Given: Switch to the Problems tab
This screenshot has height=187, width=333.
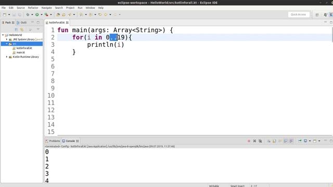Looking at the screenshot, I should [53, 141].
